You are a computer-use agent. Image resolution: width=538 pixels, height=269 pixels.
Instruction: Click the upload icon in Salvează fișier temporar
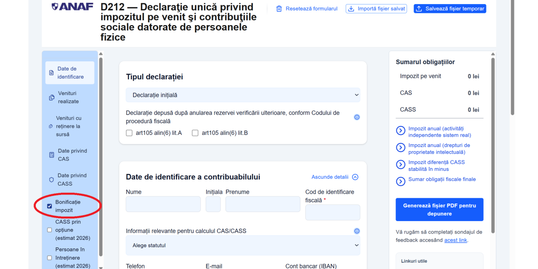419,8
